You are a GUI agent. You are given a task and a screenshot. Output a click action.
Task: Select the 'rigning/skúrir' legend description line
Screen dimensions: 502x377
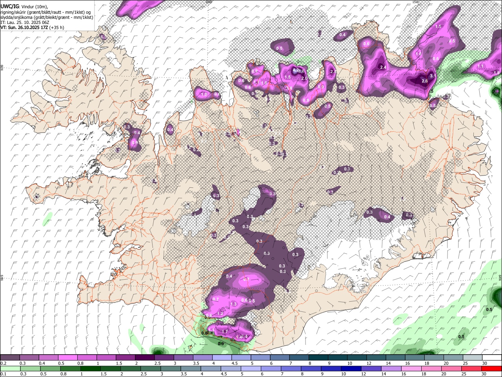(45, 12)
